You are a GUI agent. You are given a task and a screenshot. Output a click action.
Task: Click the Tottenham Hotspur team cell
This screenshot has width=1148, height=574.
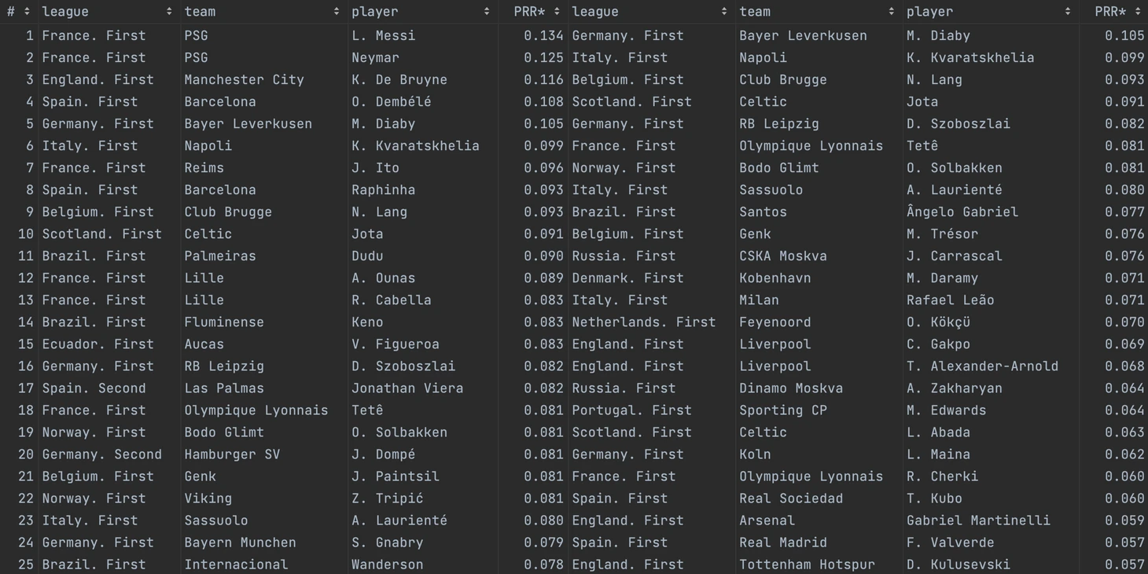point(807,564)
